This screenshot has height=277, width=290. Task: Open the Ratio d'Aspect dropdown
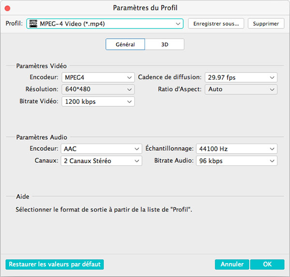[241, 89]
